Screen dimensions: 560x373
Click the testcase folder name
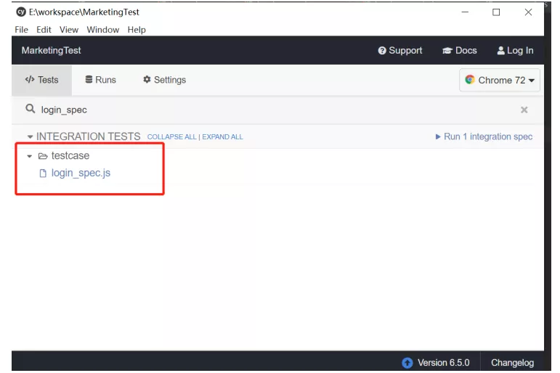point(70,155)
